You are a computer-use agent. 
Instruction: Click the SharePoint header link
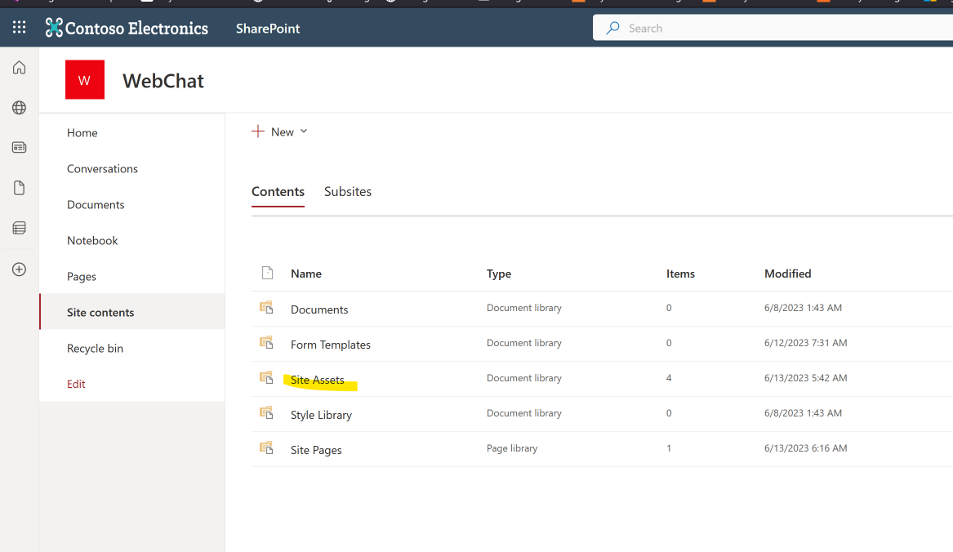(x=267, y=28)
